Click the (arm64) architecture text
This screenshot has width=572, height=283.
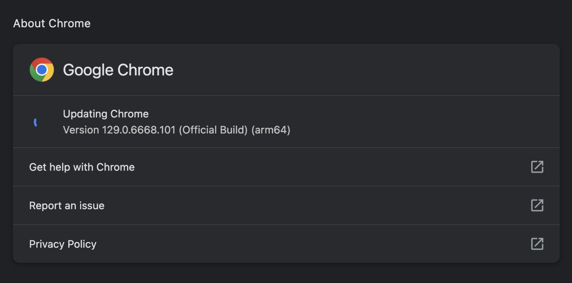click(x=271, y=130)
